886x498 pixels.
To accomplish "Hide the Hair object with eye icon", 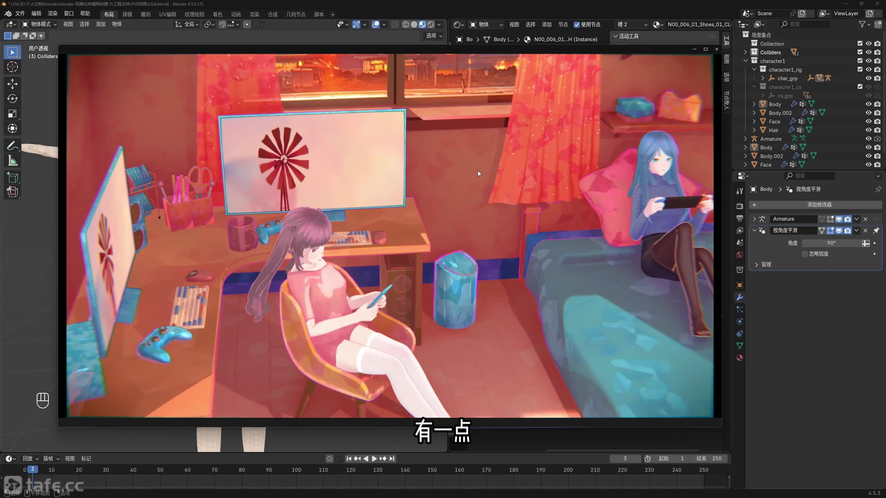I will [868, 130].
